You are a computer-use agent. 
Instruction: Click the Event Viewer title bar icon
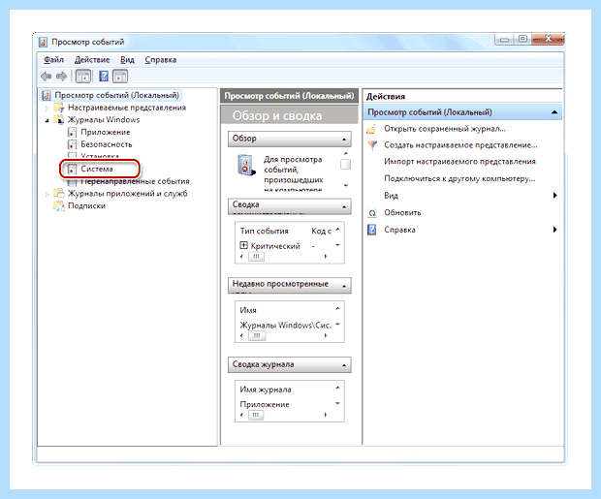[44, 42]
